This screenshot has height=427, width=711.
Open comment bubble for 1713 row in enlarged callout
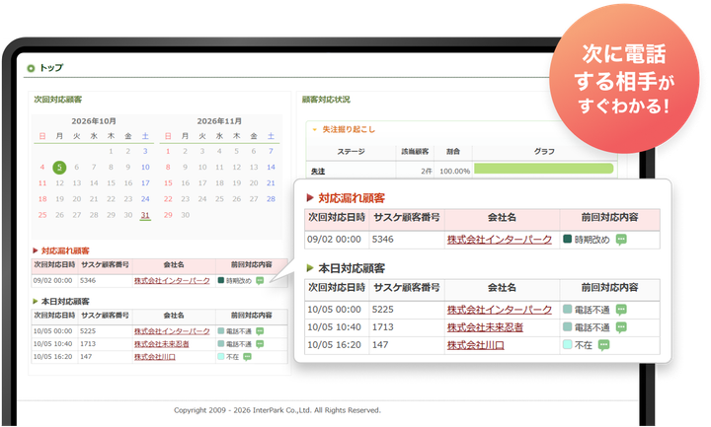coord(621,327)
